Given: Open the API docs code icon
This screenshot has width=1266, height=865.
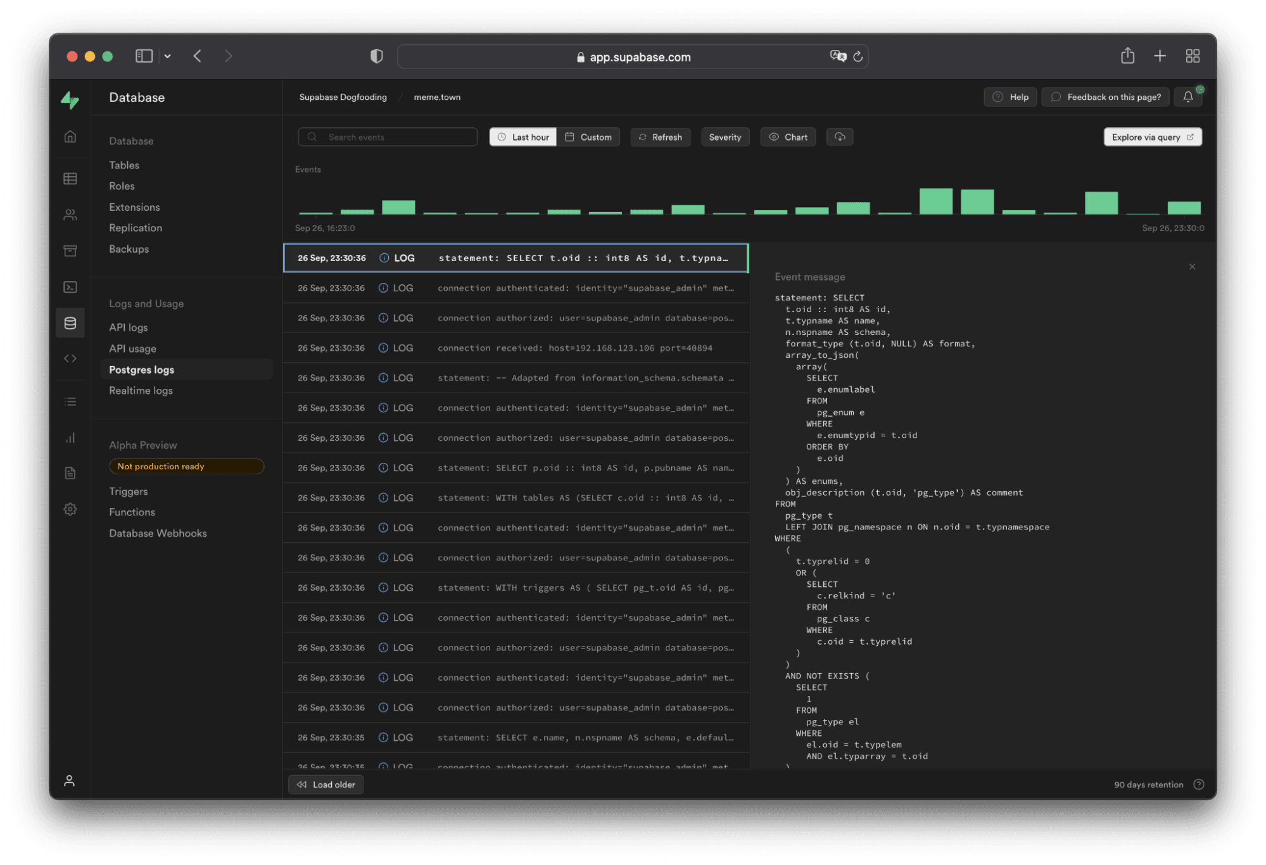Looking at the screenshot, I should tap(70, 358).
